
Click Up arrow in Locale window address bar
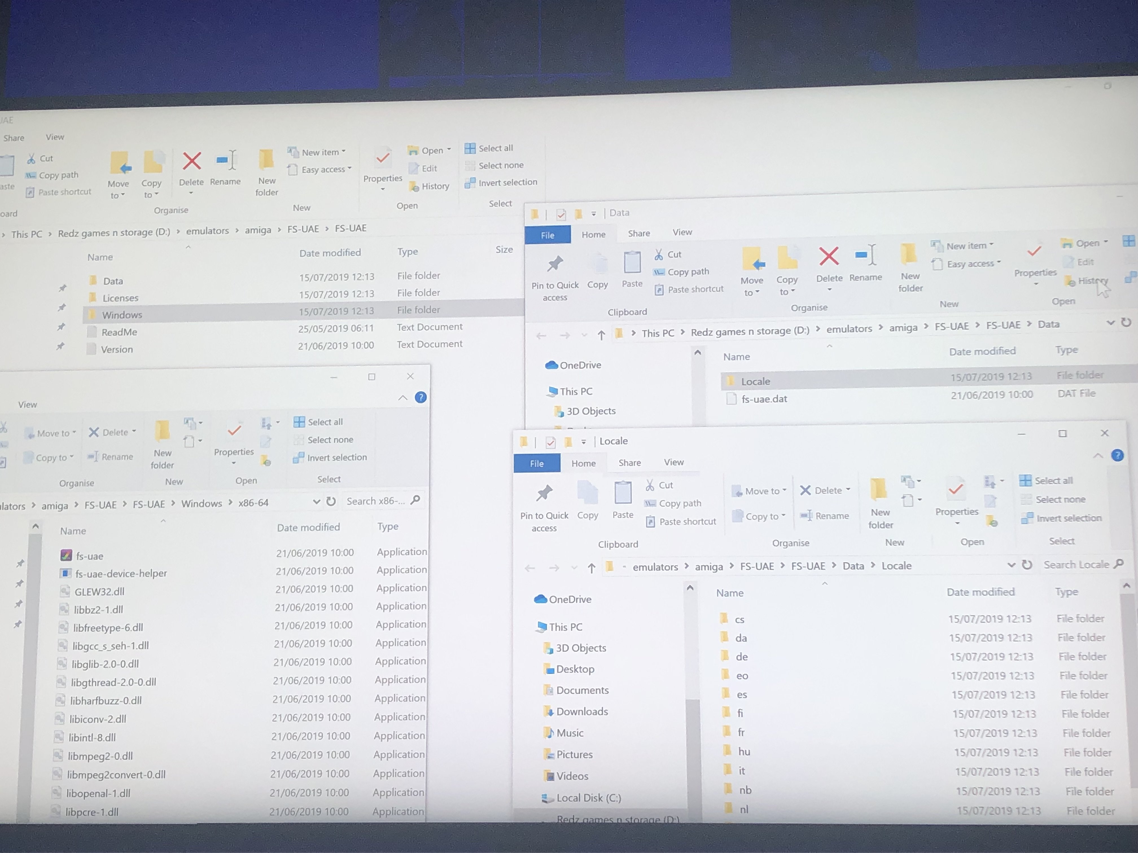point(592,568)
